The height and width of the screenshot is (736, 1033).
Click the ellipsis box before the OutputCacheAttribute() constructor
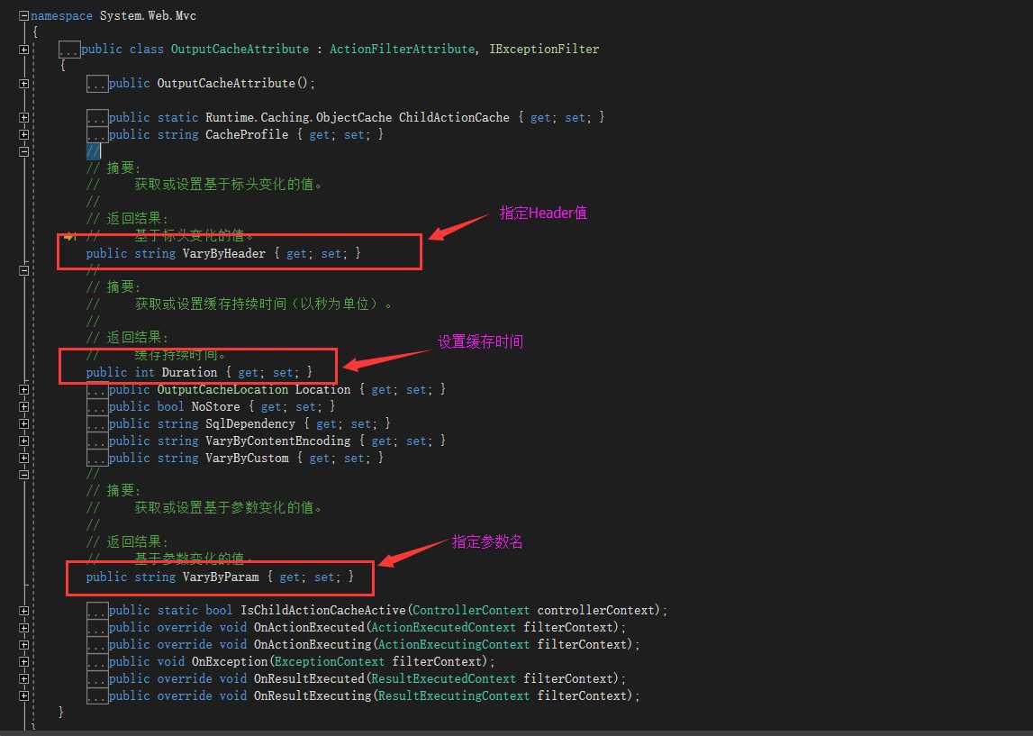point(97,85)
